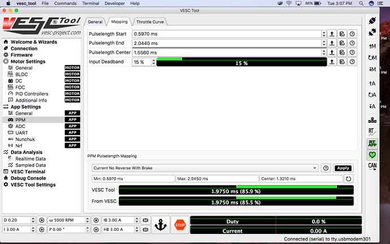
Task: Click the Pulselength Center value field
Action: 225,52
